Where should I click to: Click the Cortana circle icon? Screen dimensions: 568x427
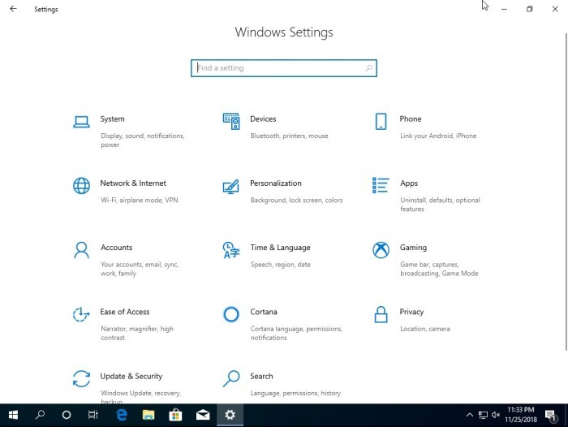click(x=231, y=314)
